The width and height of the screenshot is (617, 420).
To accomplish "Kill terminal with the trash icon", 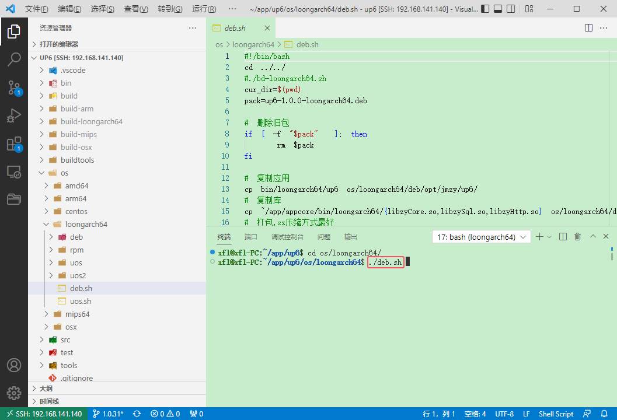I will [x=577, y=237].
